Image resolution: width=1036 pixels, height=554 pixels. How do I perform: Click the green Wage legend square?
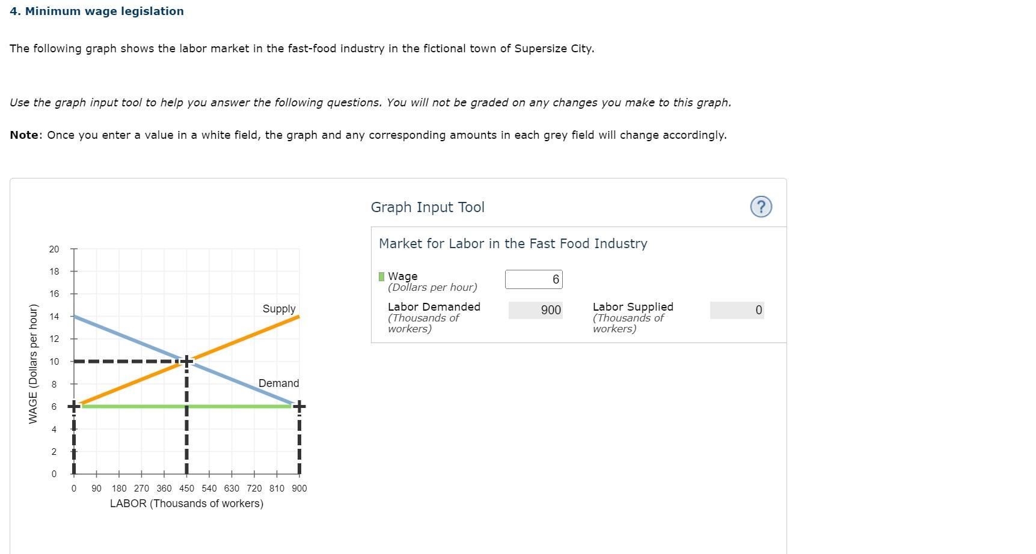tap(381, 276)
